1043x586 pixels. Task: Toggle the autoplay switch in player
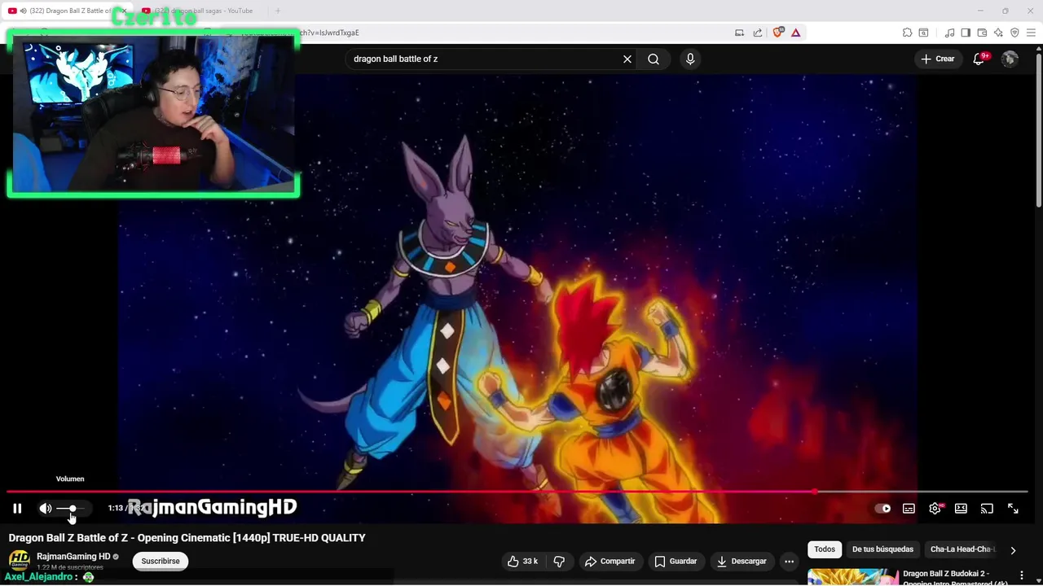pyautogui.click(x=882, y=509)
